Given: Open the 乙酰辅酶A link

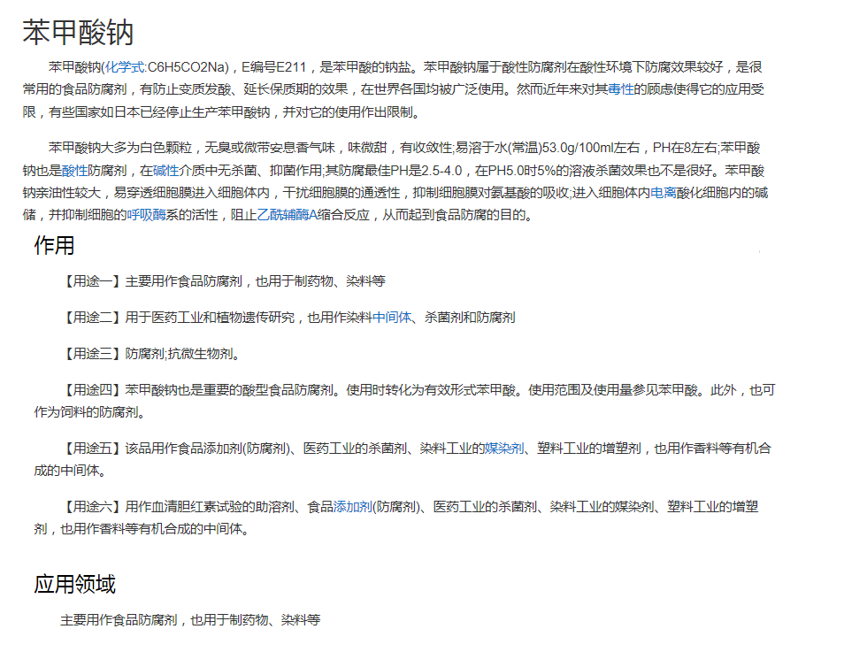Looking at the screenshot, I should (287, 215).
